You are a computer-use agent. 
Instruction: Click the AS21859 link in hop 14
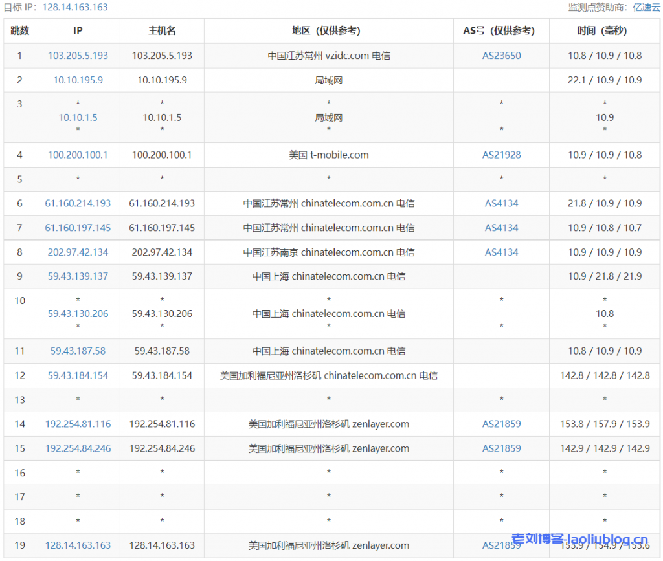501,424
